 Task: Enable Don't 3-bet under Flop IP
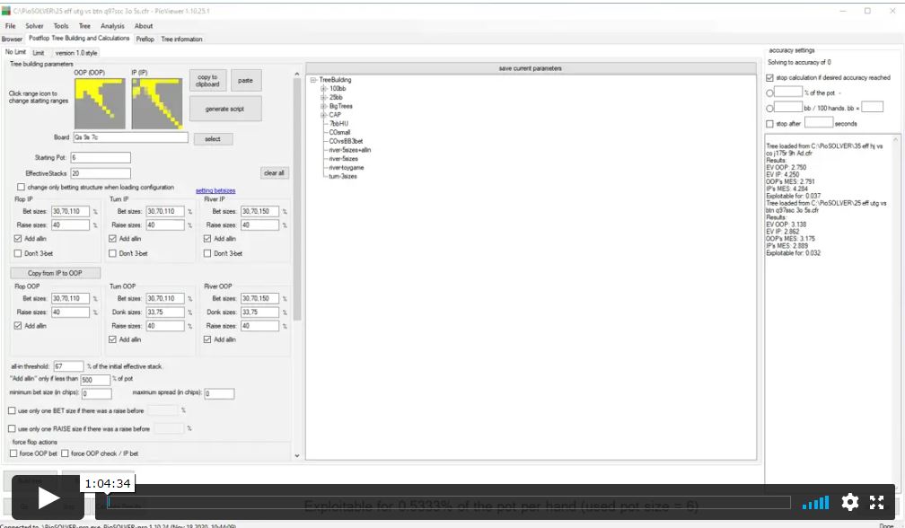coord(18,253)
